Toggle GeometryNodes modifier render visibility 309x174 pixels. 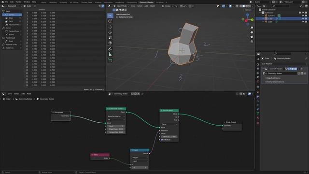(x=295, y=69)
